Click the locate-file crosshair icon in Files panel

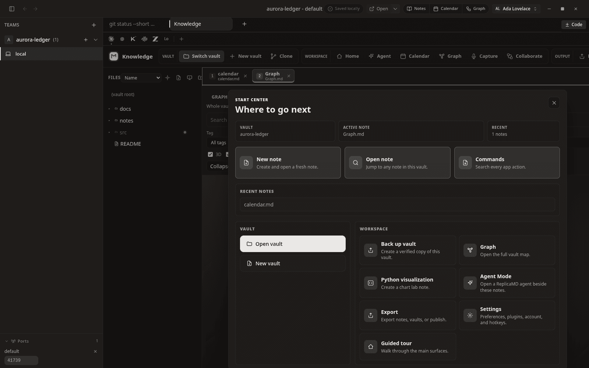(x=167, y=78)
